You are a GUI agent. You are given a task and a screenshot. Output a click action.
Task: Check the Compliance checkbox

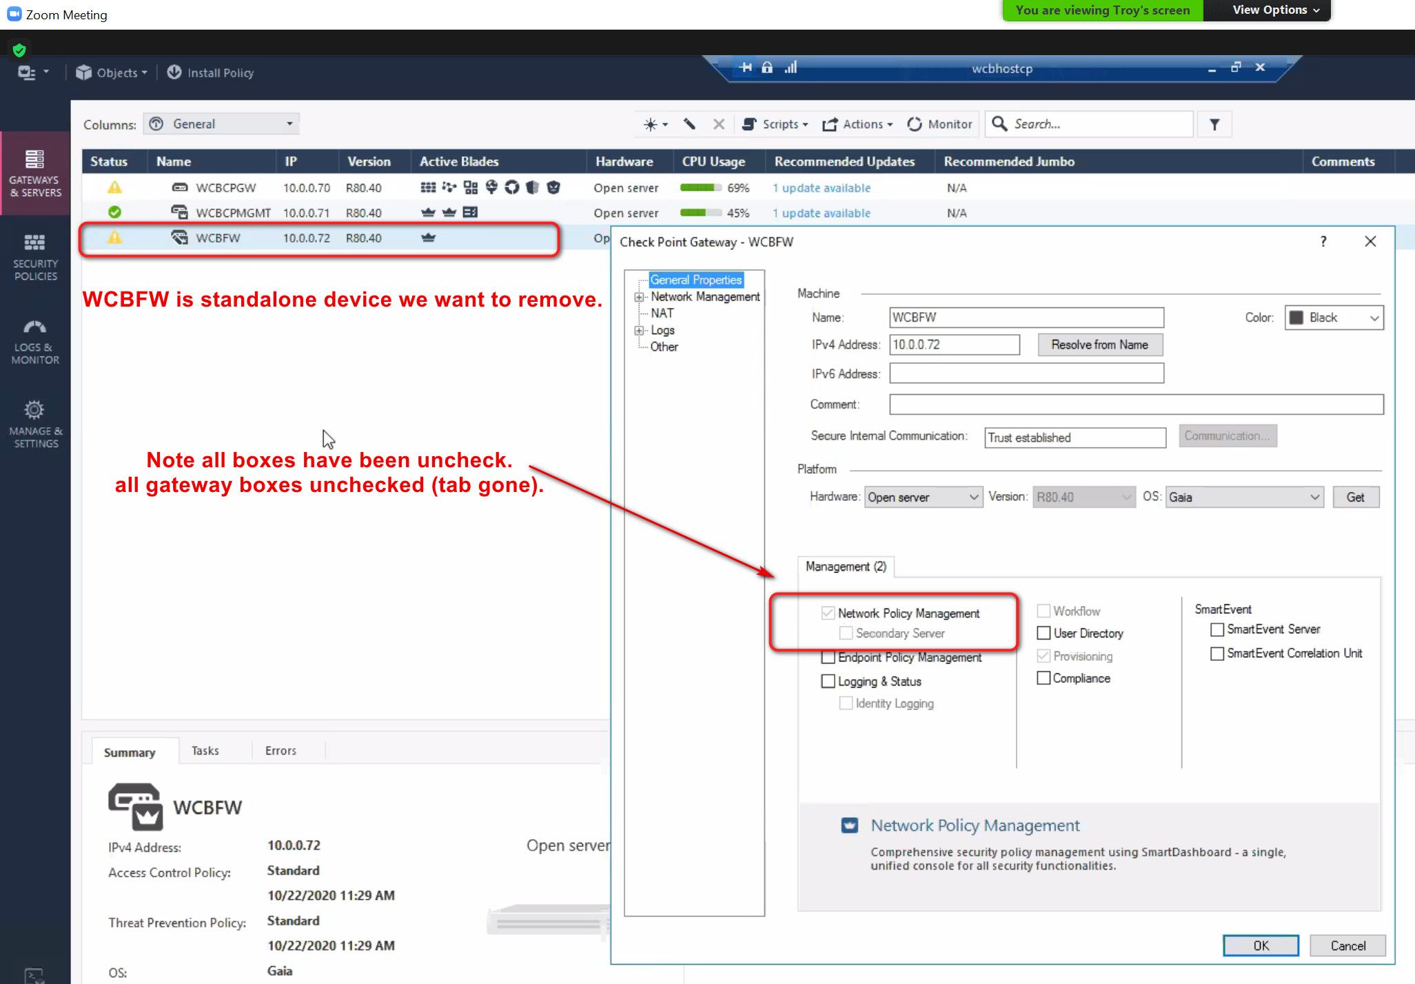(x=1044, y=678)
